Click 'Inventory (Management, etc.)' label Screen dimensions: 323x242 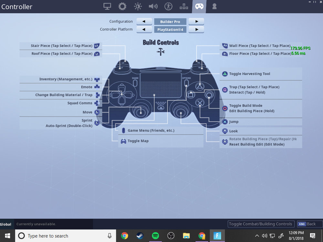tap(66, 79)
